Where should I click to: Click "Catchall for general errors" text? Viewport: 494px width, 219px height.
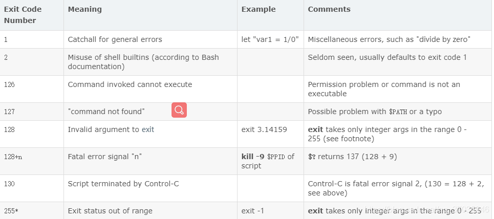pyautogui.click(x=115, y=40)
